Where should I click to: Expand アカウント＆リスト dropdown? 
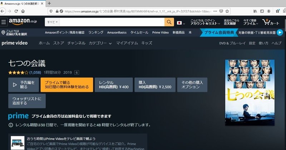205,22
